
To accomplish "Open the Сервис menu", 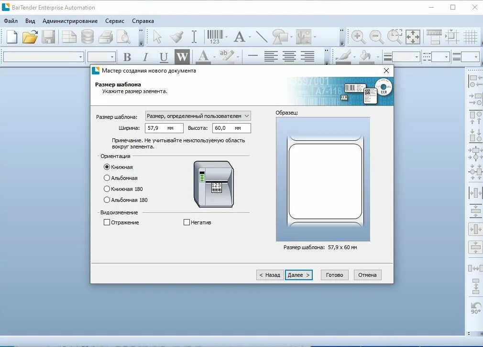I will coord(115,21).
